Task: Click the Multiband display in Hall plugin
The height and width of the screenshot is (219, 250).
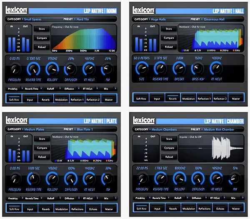Action: point(211,38)
